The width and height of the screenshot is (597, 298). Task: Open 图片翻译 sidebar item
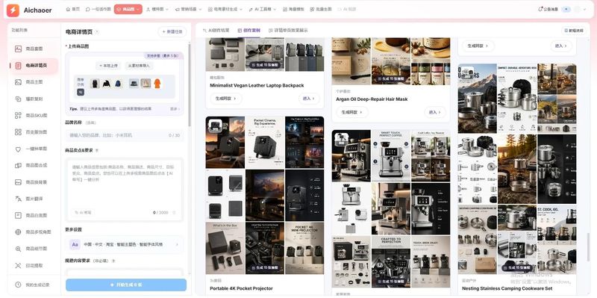pos(34,199)
